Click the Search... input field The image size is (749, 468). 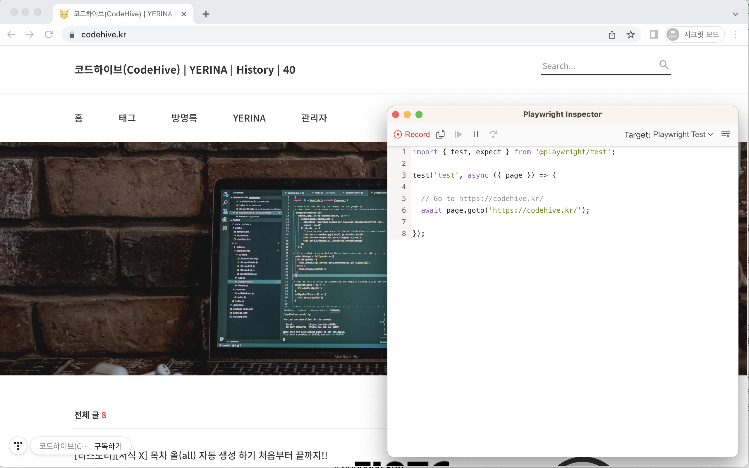[589, 66]
